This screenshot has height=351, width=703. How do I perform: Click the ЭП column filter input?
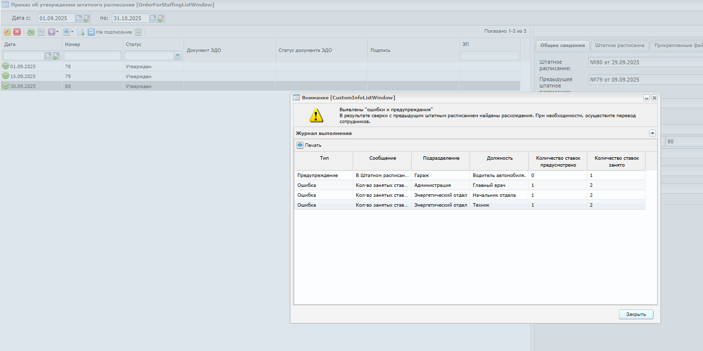(490, 55)
